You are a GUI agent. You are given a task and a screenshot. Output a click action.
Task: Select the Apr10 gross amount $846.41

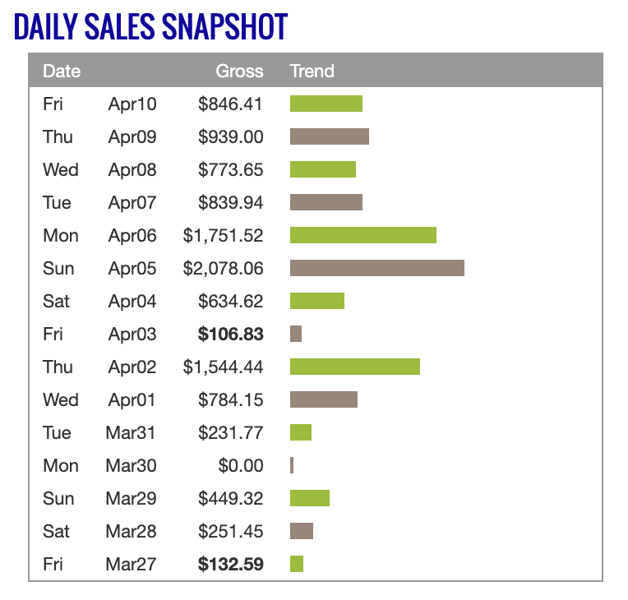[230, 104]
